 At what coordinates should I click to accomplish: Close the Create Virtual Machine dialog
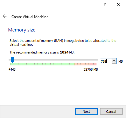119,5
